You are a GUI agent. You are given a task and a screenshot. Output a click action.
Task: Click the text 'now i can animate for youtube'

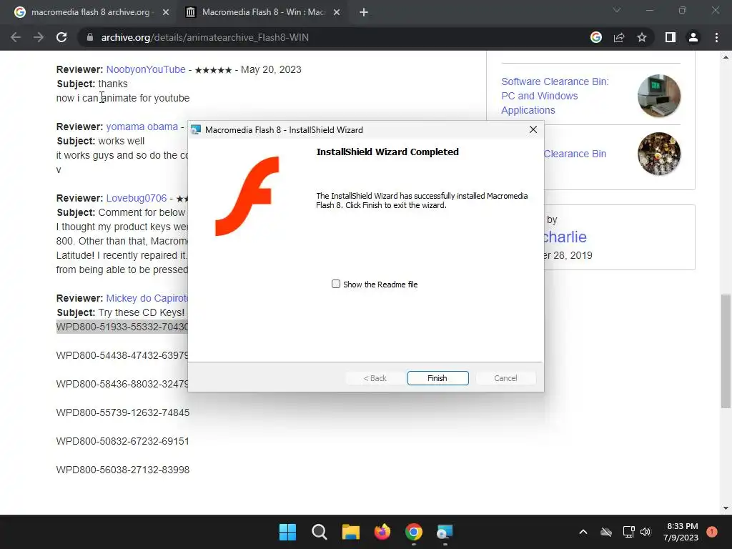123,98
